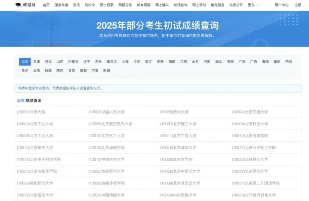This screenshot has height=201, width=309.
Task: Open 院校库 in the top navigation
Action: click(x=90, y=5)
